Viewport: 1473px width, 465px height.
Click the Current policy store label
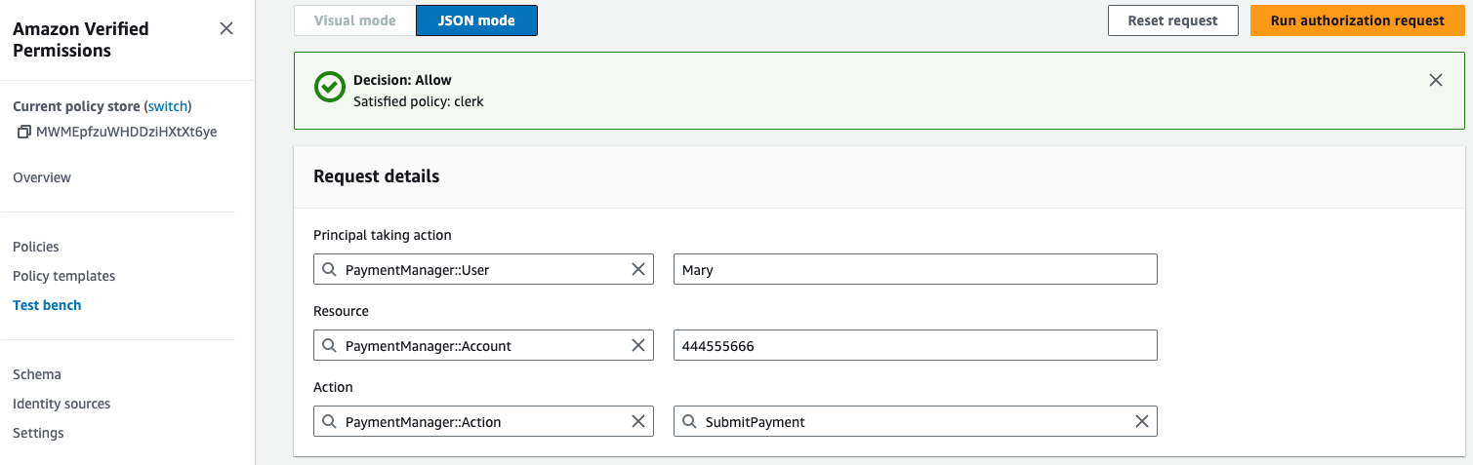(76, 106)
